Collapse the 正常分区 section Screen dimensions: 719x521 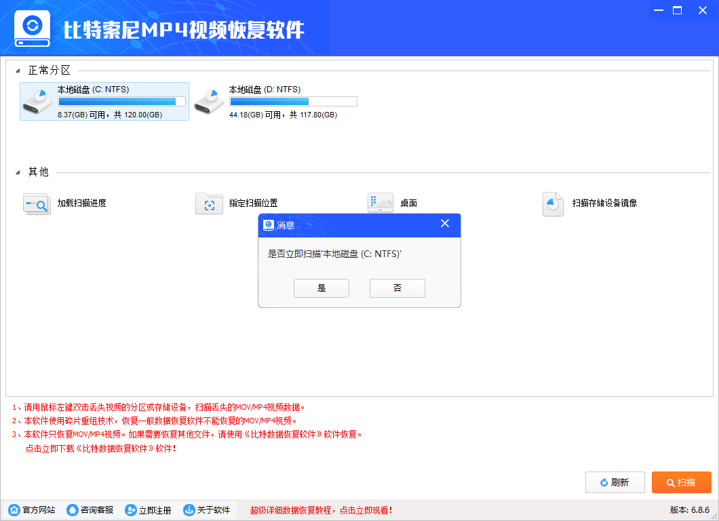tap(18, 71)
